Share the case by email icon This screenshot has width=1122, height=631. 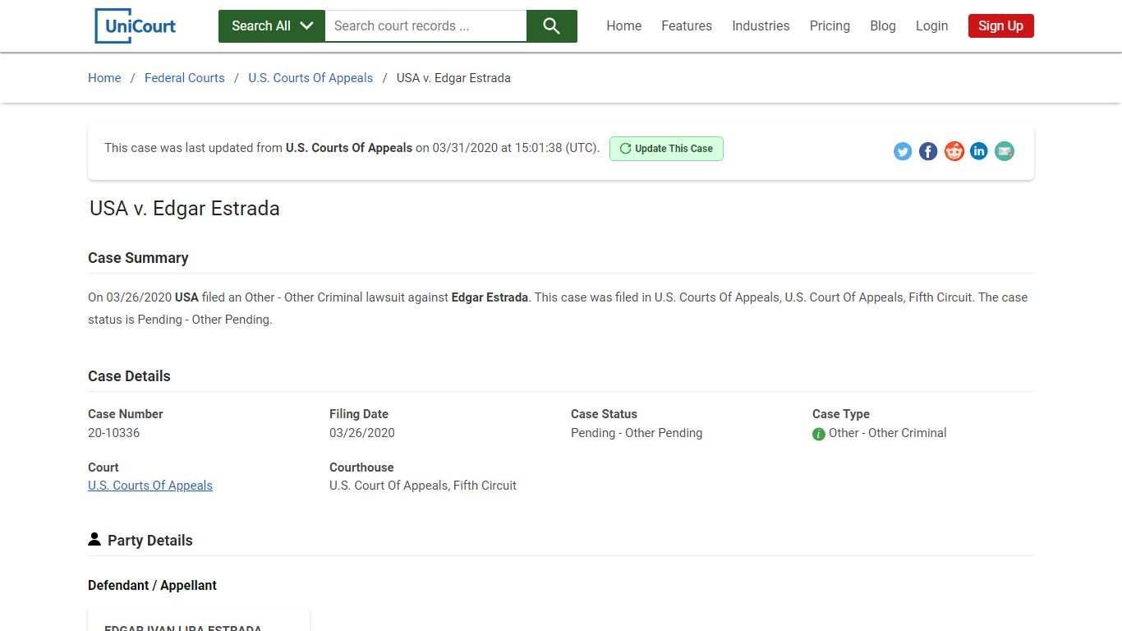[1005, 151]
